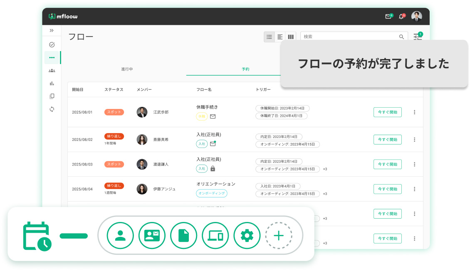Screen dimensions: 470x271
Task: Switch to column board view
Action: [x=291, y=37]
